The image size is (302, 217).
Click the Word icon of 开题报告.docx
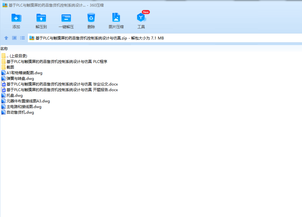click(3, 90)
